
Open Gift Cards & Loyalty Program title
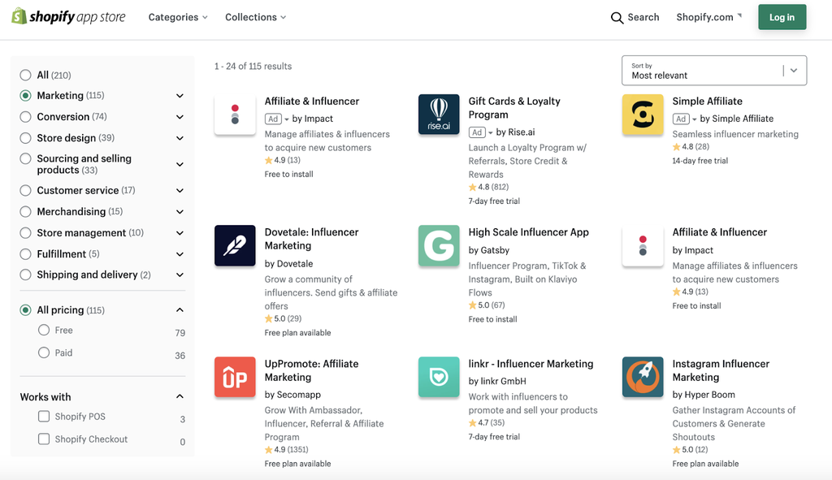pyautogui.click(x=514, y=108)
